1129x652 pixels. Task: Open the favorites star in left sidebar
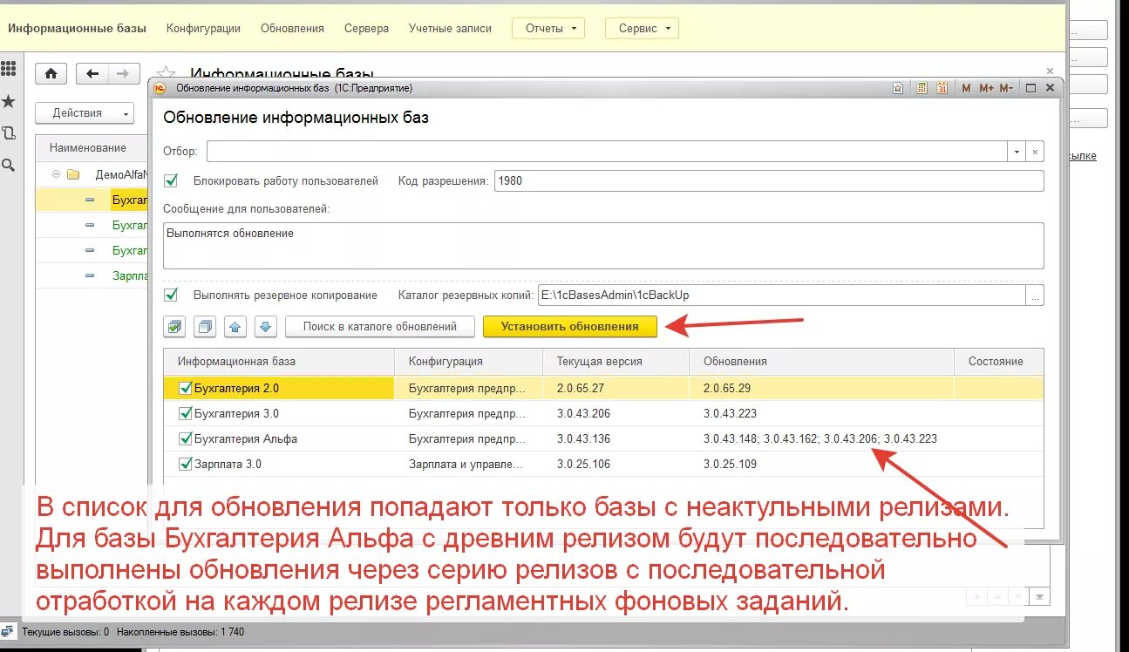tap(9, 102)
